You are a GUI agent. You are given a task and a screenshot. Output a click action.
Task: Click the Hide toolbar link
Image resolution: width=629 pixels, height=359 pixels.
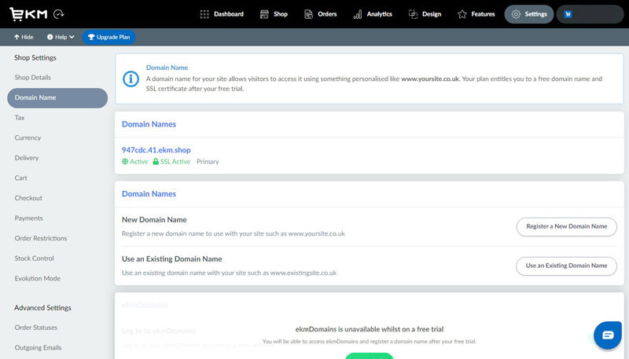(24, 37)
